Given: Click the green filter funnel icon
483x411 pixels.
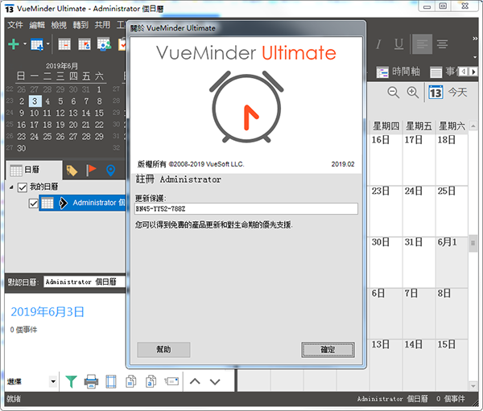Looking at the screenshot, I should 71,382.
